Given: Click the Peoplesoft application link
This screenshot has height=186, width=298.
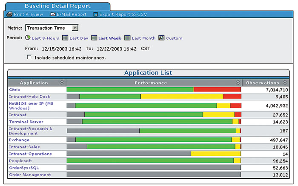Looking at the screenshot, I should click(x=20, y=161).
